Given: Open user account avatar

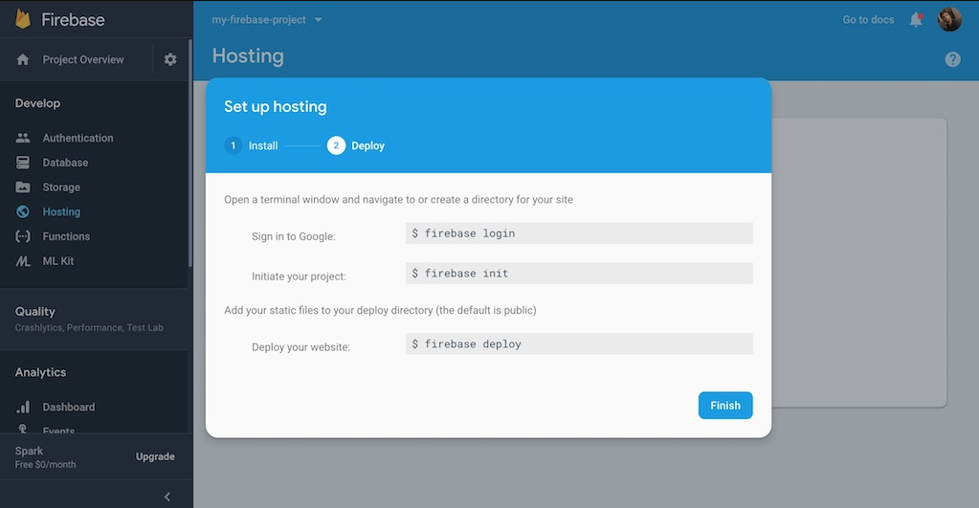Looking at the screenshot, I should point(949,19).
